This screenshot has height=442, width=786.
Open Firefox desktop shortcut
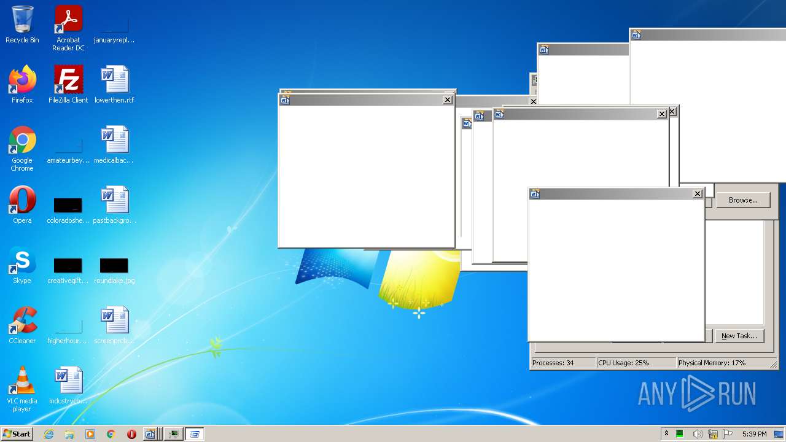pos(22,85)
